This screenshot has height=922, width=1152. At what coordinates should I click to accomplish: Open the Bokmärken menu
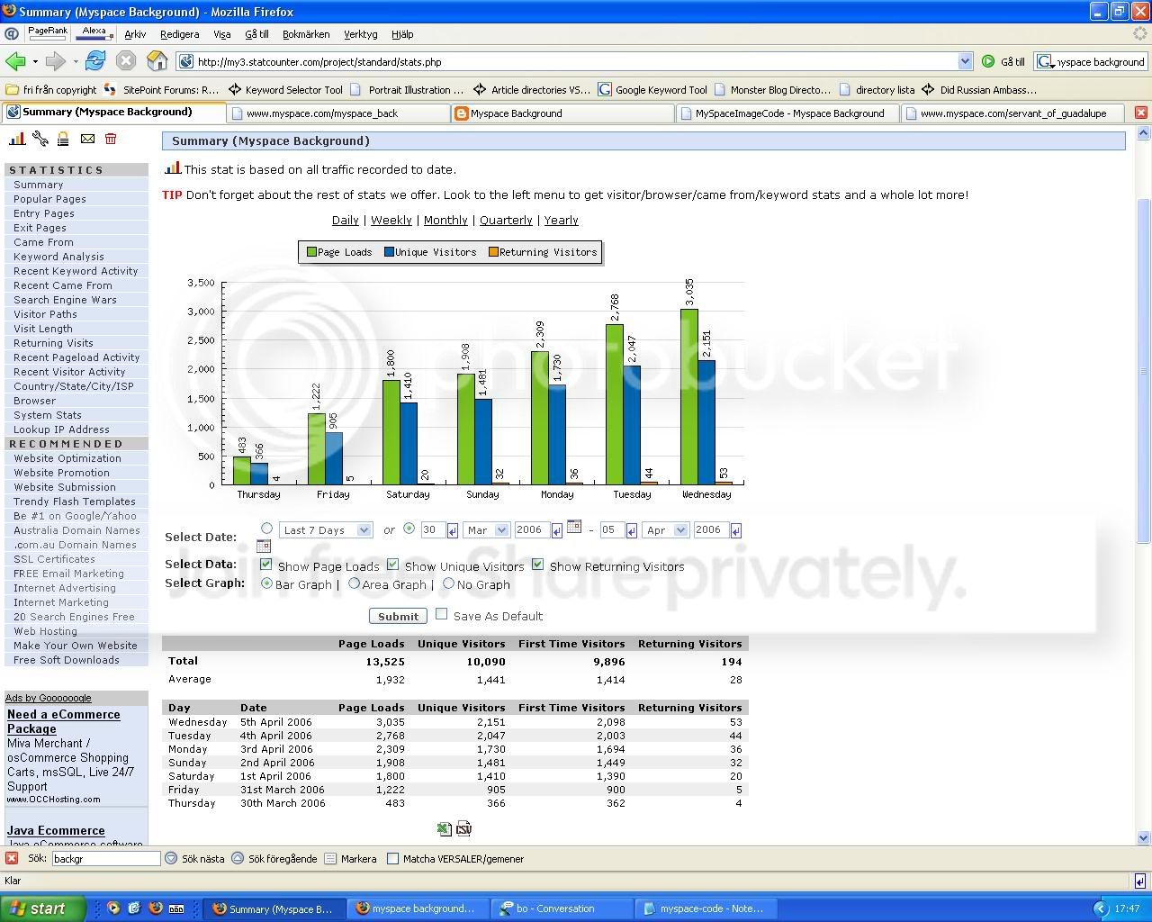[306, 34]
